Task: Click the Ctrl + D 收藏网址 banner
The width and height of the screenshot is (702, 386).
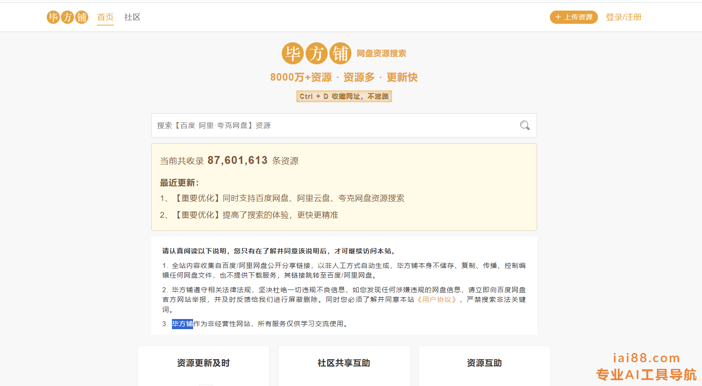Action: click(x=344, y=96)
